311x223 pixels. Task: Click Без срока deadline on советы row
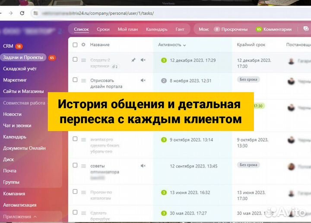pyautogui.click(x=248, y=165)
